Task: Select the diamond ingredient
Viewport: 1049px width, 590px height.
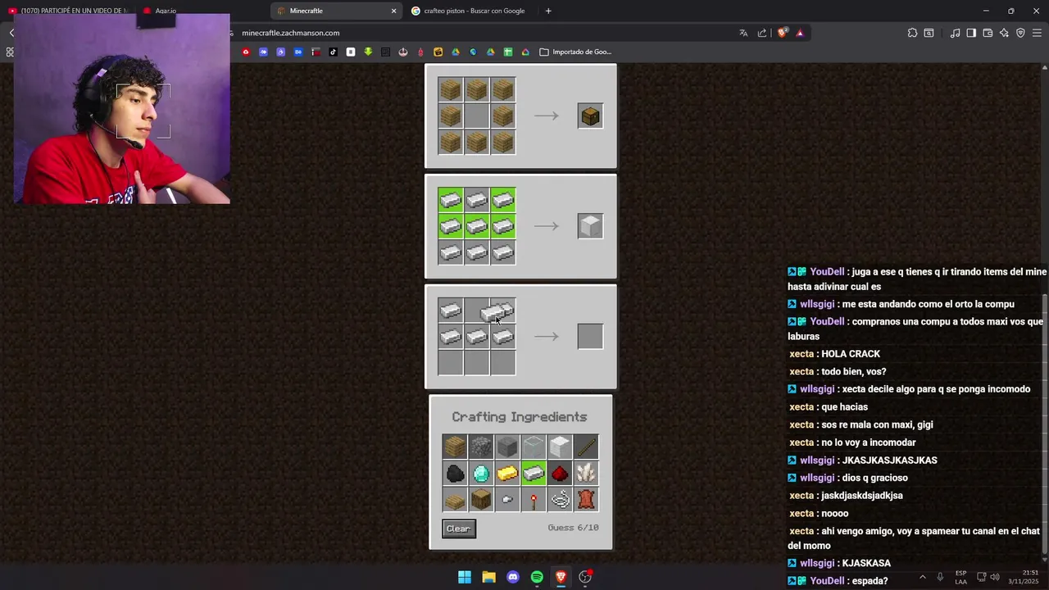Action: (481, 473)
